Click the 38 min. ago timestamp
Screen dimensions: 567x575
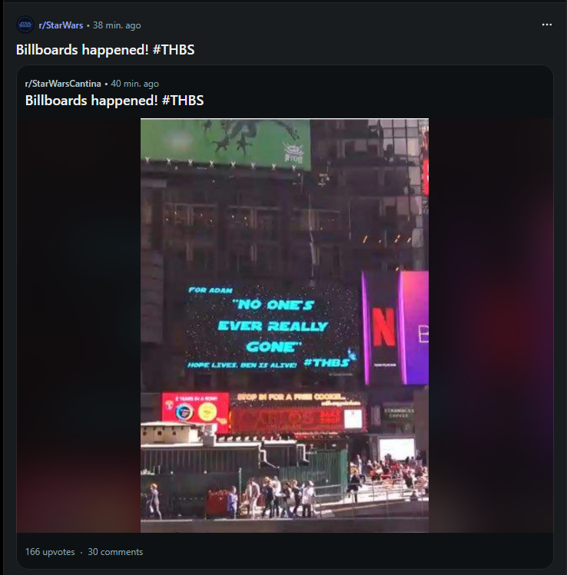pyautogui.click(x=117, y=25)
